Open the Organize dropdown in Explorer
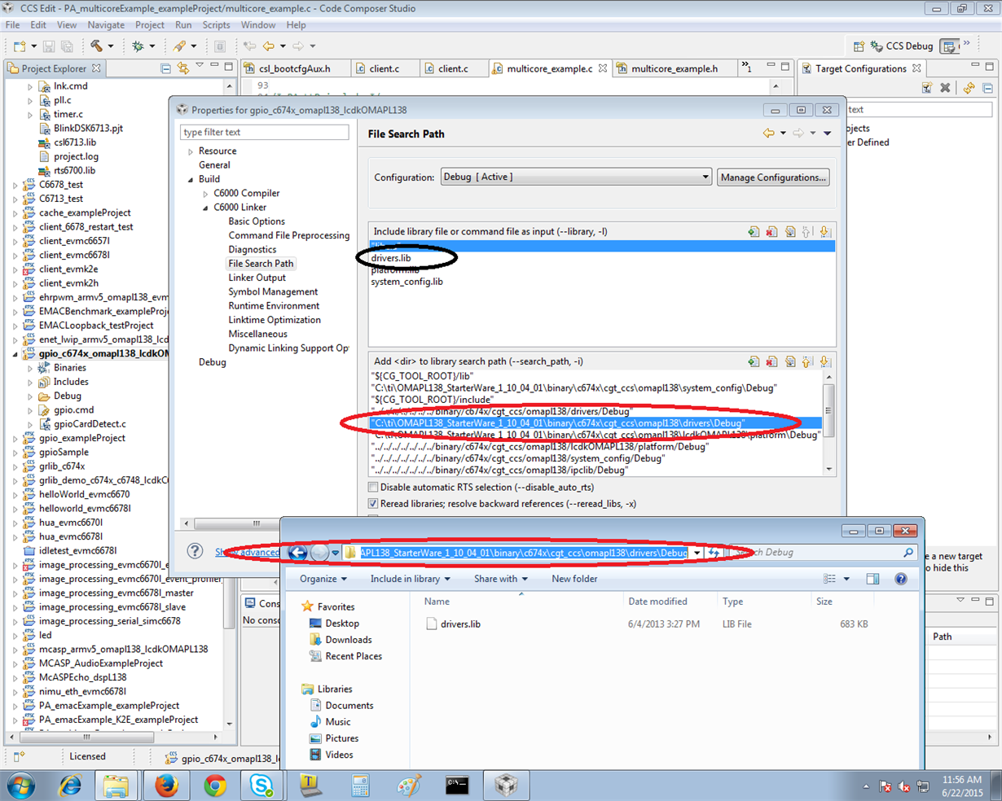 [323, 579]
